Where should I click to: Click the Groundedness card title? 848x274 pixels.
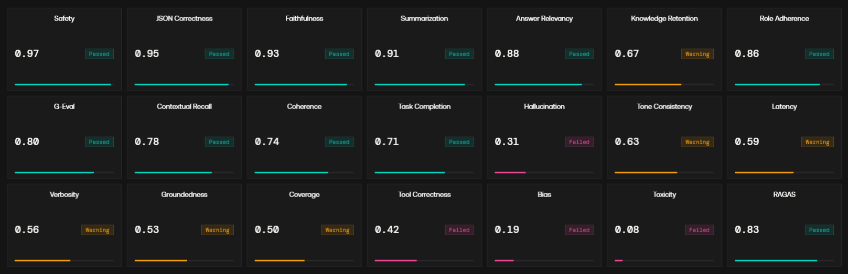tap(184, 194)
